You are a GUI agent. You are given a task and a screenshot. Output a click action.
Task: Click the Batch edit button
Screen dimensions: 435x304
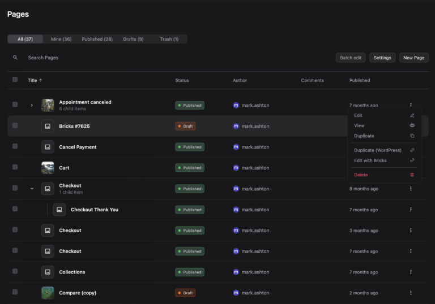[x=351, y=58]
